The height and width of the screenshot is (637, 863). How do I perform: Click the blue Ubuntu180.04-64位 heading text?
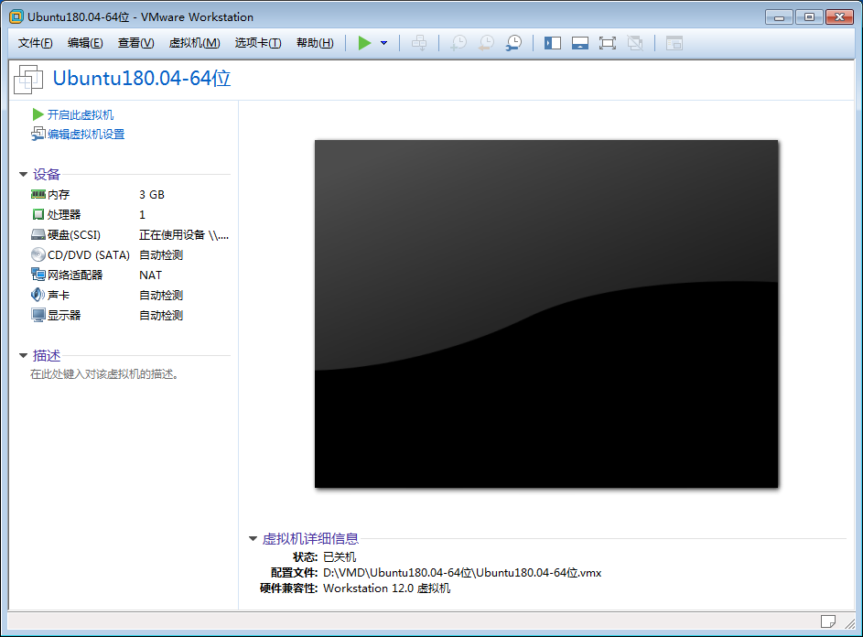tap(142, 78)
